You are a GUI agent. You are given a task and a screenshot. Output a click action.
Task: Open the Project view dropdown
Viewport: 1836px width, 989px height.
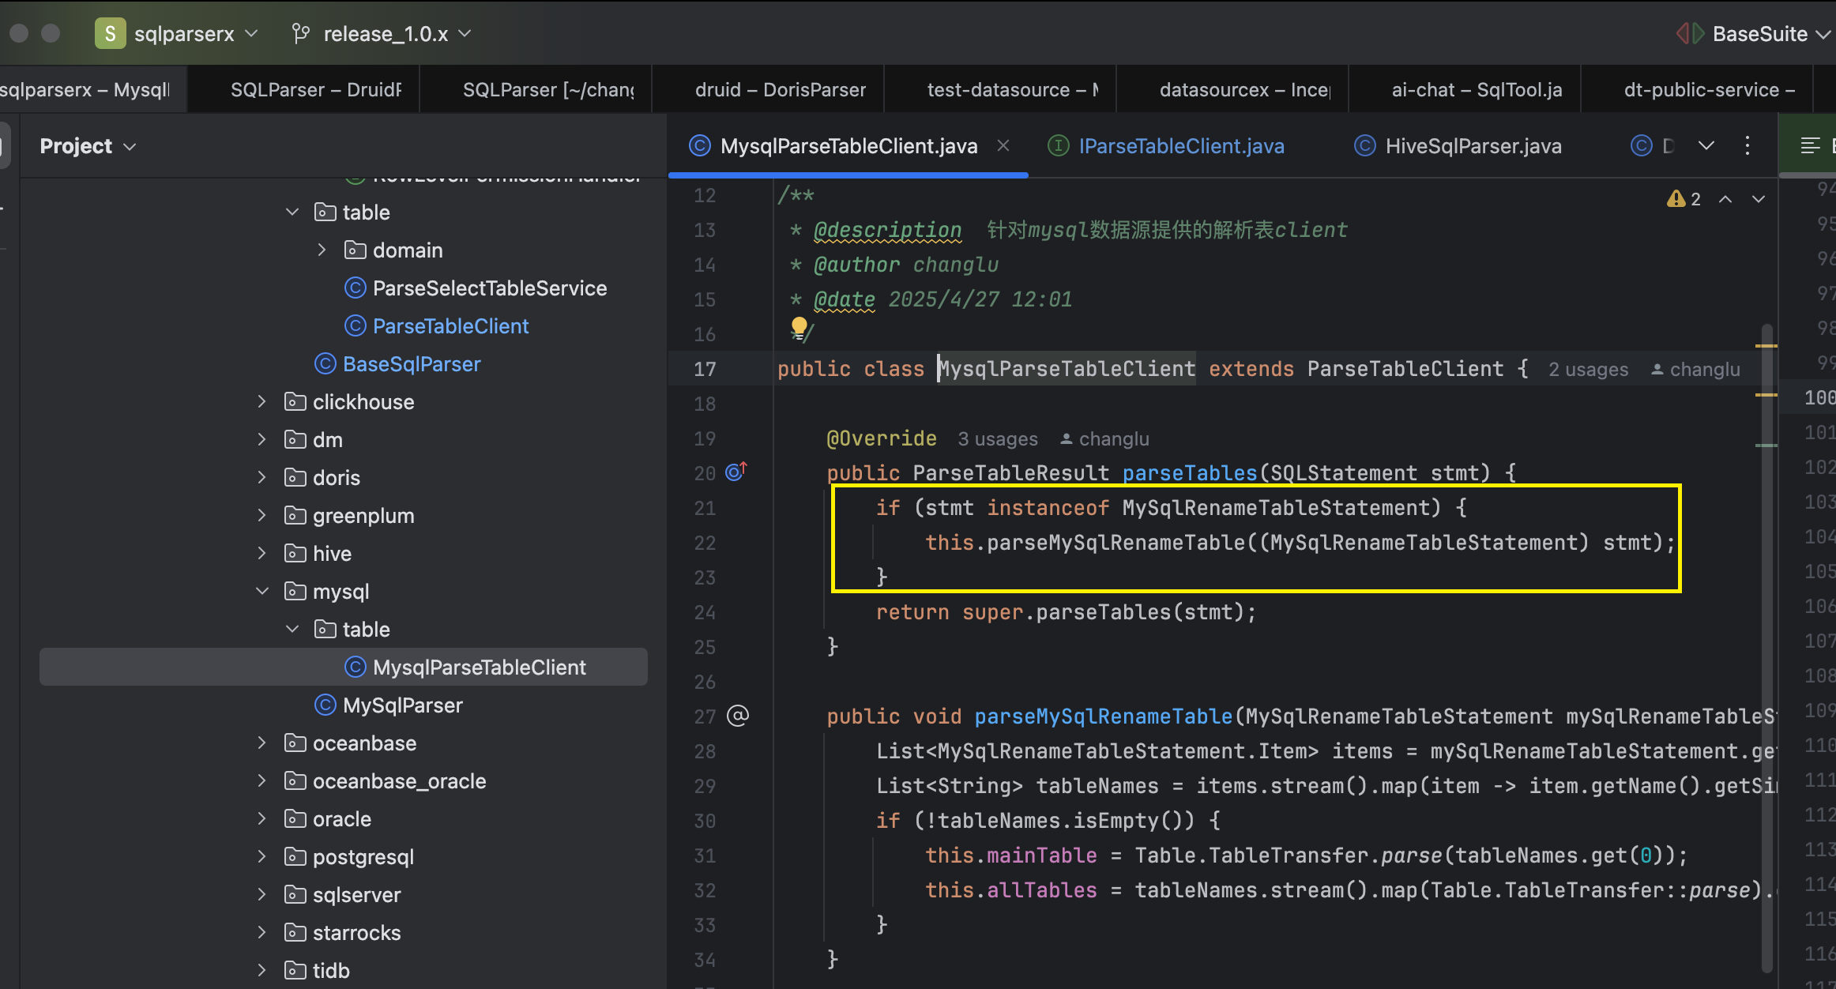click(x=88, y=146)
